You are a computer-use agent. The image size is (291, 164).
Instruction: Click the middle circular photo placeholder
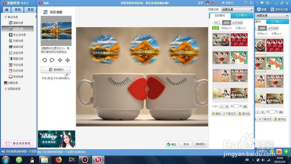pos(145,49)
